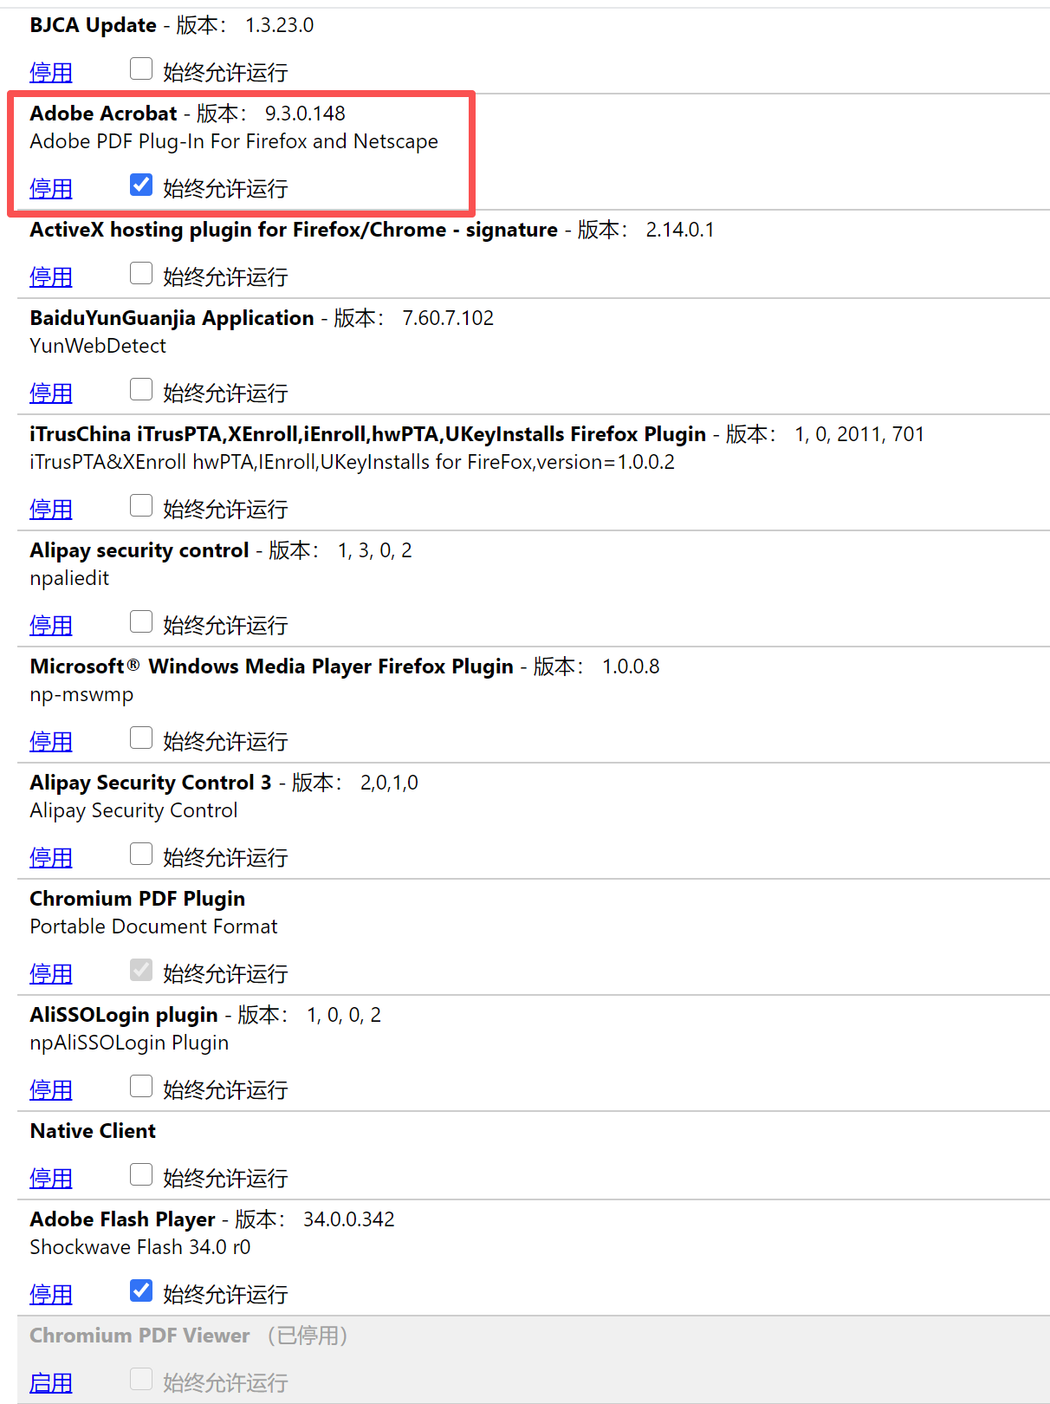
Task: Click ActiveX plugin version 2.14.0.1
Action: [x=680, y=230]
